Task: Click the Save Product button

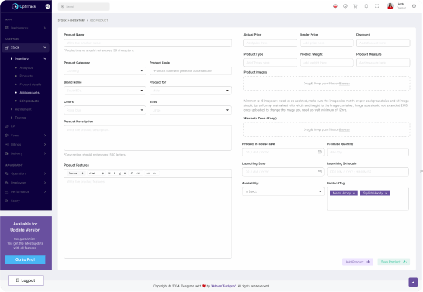Action: pos(394,262)
